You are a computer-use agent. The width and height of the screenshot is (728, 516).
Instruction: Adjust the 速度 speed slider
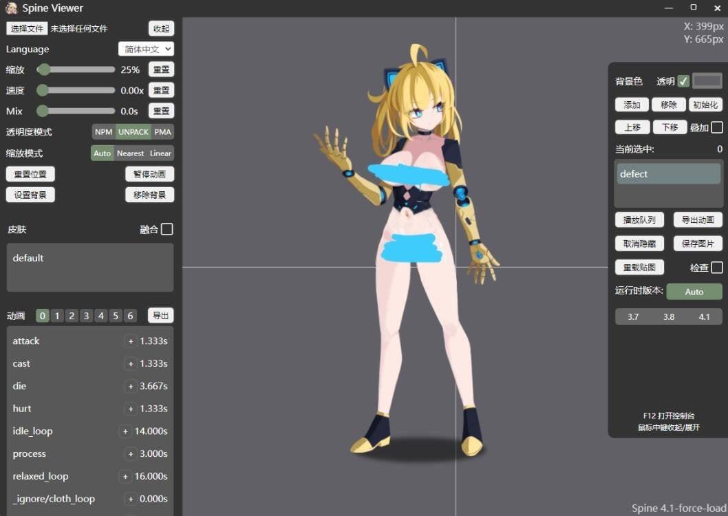click(x=76, y=90)
